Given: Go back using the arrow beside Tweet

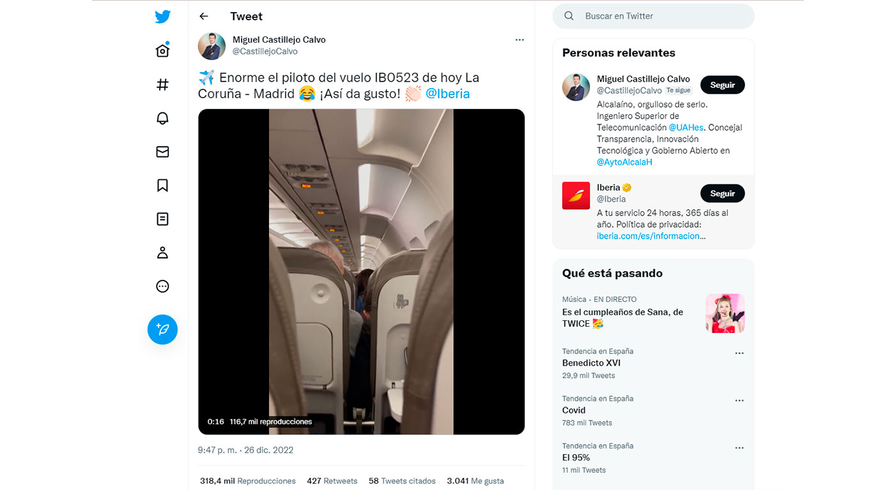Looking at the screenshot, I should pos(204,17).
